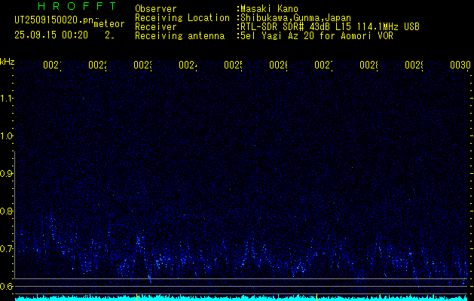
Task: Click the 0.7 kHz frequency label
Action: 6,249
